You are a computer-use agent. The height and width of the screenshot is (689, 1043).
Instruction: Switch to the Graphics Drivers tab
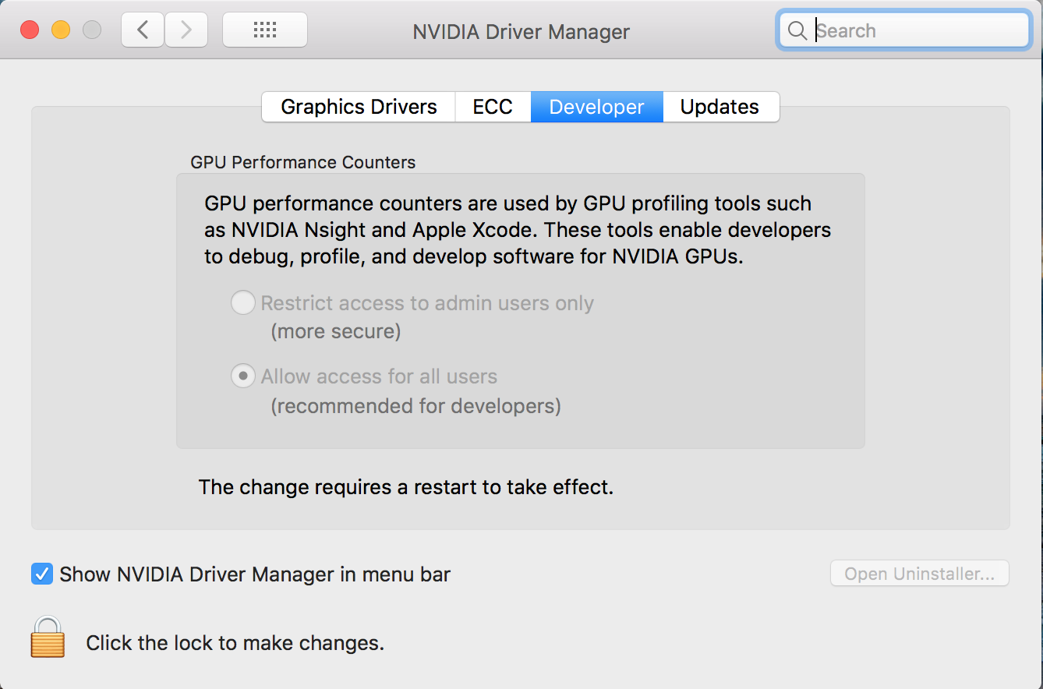tap(359, 107)
